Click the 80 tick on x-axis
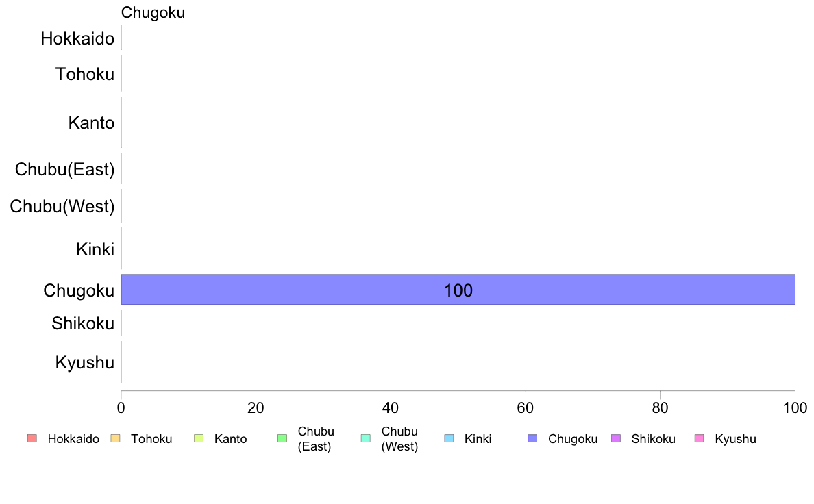Viewport: 814px width, 504px height. pyautogui.click(x=660, y=408)
